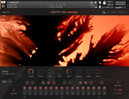
Task: Open the Output Out 1 dropdown
Action: coord(27,5)
